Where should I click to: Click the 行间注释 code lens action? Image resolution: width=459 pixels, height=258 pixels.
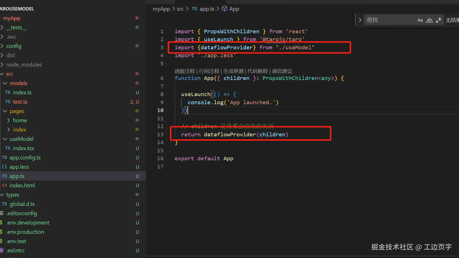tap(209, 71)
